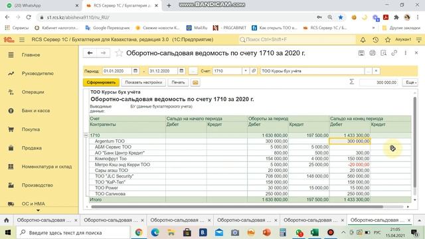Click the search field Поиск Ctrl+Shift+F
This screenshot has height=239, width=425.
pyautogui.click(x=297, y=40)
